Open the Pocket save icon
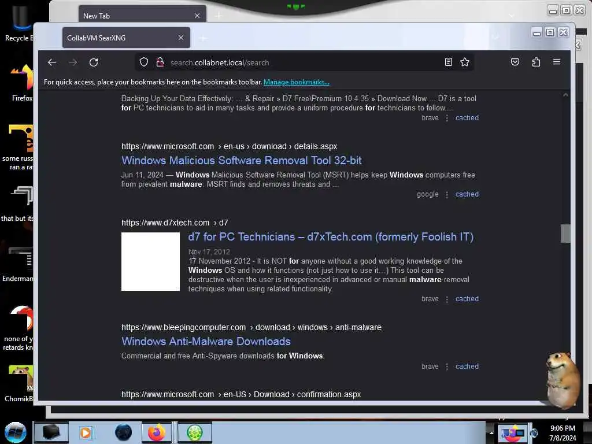The height and width of the screenshot is (444, 592). [515, 62]
